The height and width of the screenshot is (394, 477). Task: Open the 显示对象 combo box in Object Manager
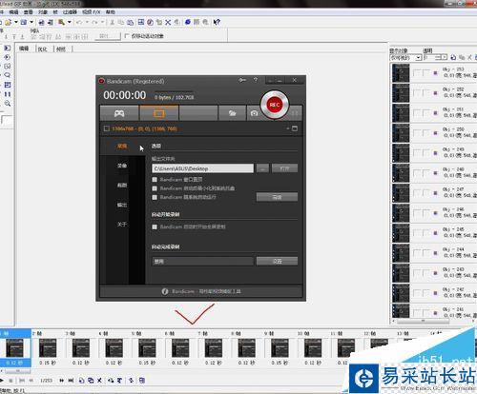pos(405,57)
